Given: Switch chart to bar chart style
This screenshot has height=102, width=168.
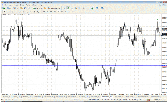Looking at the screenshot, I should point(65,8).
